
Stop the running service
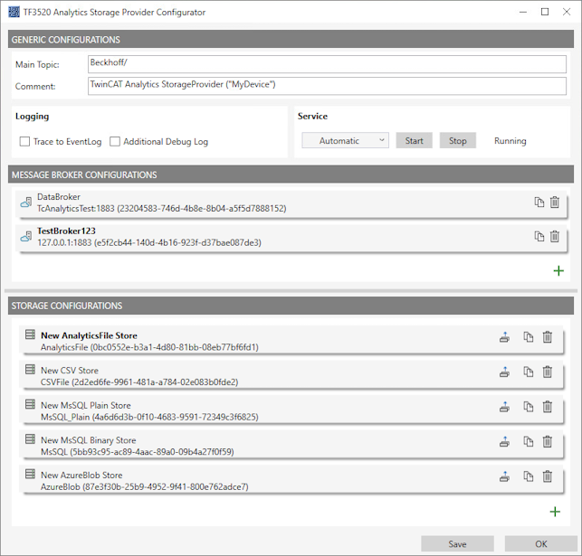click(x=457, y=141)
